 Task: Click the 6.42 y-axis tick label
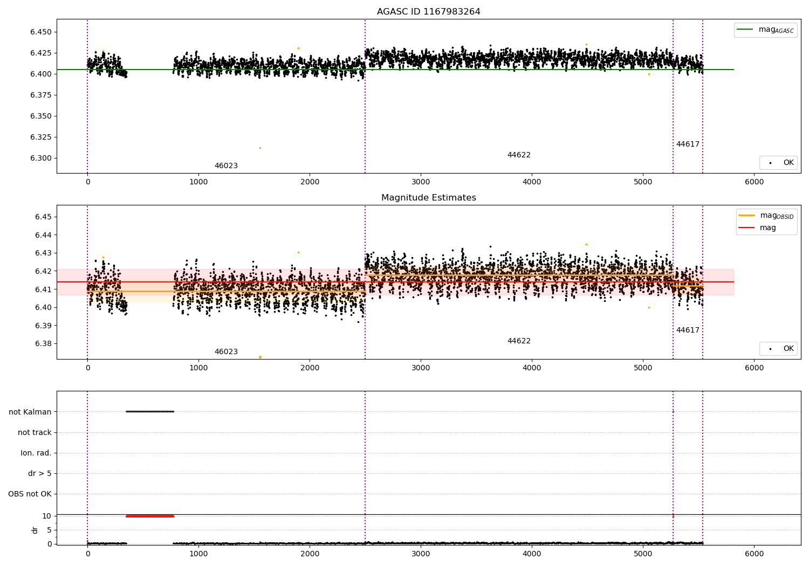[x=43, y=272]
